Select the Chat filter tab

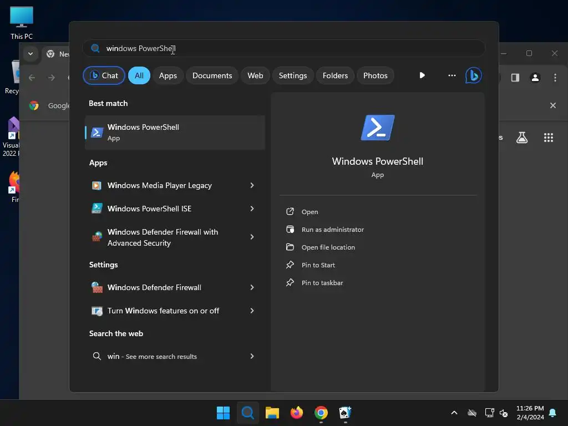pos(104,75)
